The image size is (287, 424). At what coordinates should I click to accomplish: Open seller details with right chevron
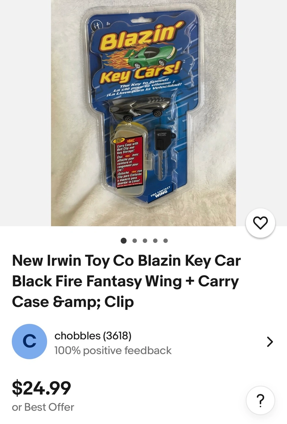(x=270, y=342)
